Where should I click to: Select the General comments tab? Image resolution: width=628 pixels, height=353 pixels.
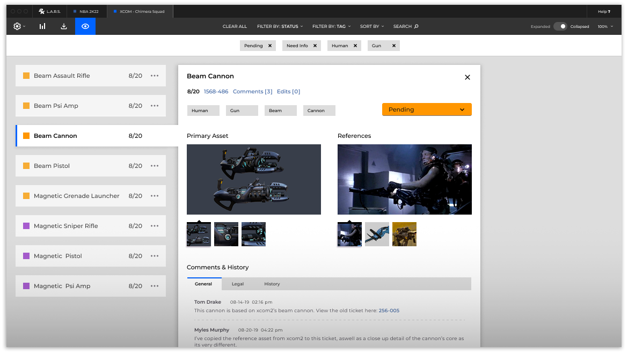pos(203,284)
